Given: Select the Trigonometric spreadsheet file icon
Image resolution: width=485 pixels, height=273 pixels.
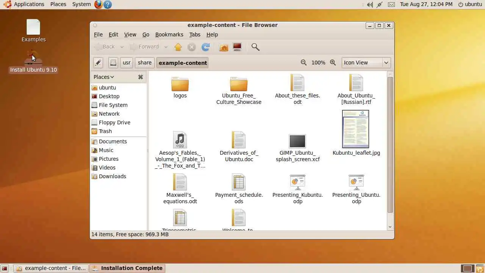Looking at the screenshot, I should (x=180, y=218).
